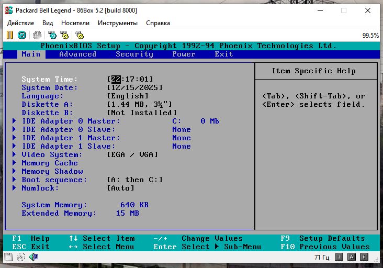
Task: Click the Item Specific Help header
Action: pyautogui.click(x=313, y=71)
